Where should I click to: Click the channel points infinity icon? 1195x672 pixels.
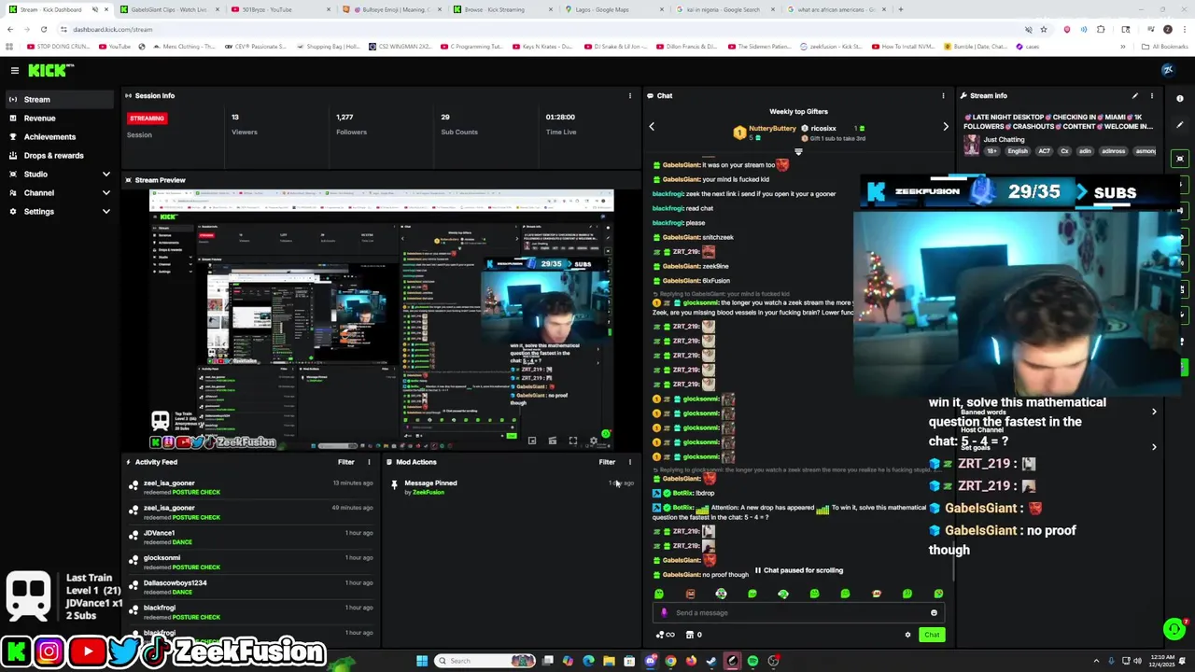[666, 635]
